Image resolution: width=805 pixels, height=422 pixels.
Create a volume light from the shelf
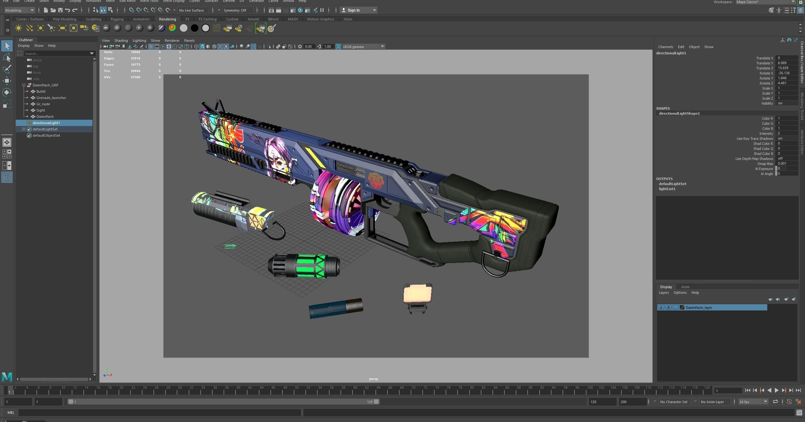click(74, 28)
